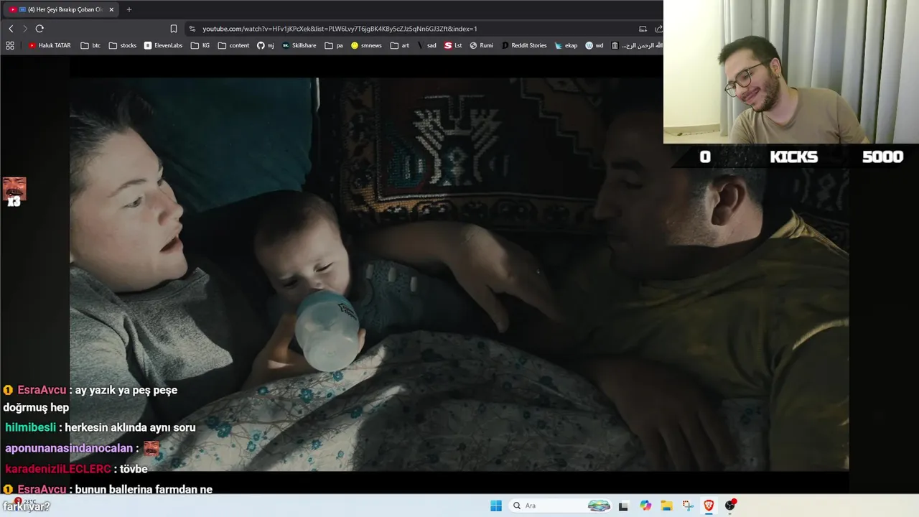919x517 pixels.
Task: Click chat username karadenizliLECLERC
Action: (x=58, y=469)
